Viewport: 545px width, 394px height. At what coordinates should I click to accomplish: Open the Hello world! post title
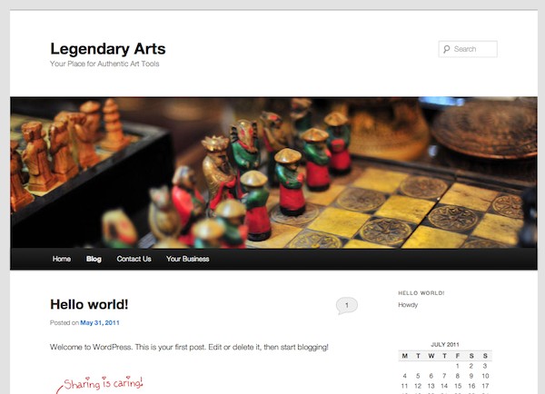pyautogui.click(x=89, y=304)
